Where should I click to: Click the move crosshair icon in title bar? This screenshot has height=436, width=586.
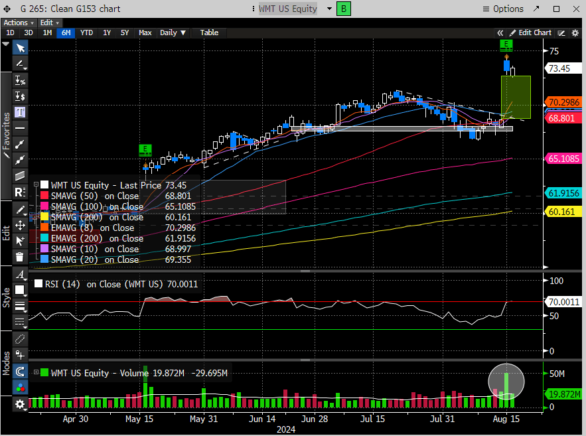(x=7, y=9)
